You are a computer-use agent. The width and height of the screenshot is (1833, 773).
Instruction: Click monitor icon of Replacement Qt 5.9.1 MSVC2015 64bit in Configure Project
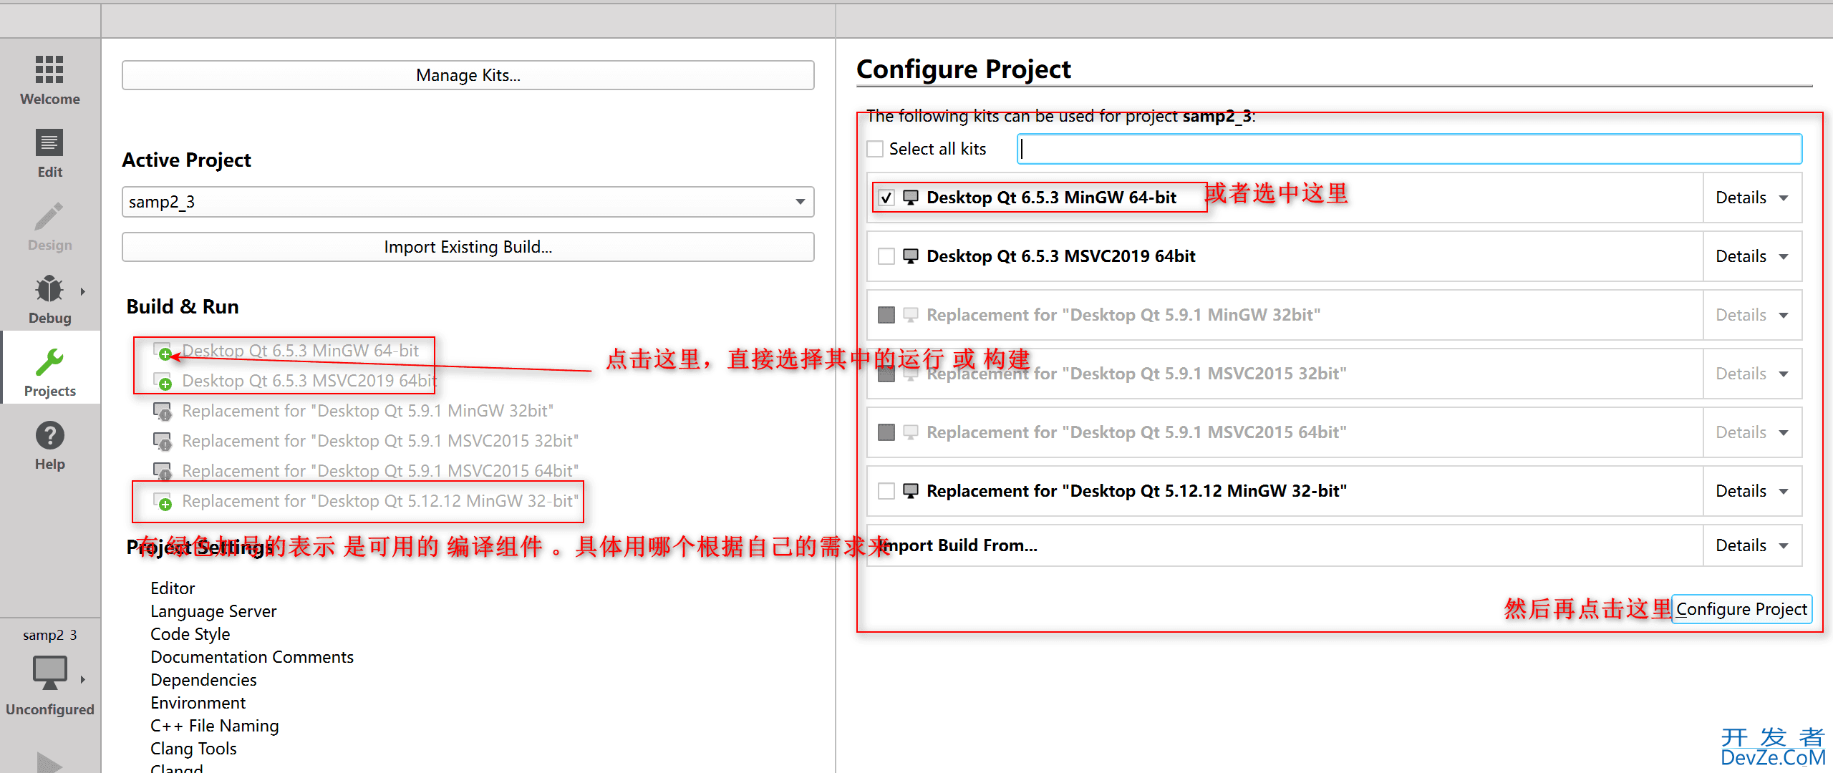pyautogui.click(x=911, y=432)
